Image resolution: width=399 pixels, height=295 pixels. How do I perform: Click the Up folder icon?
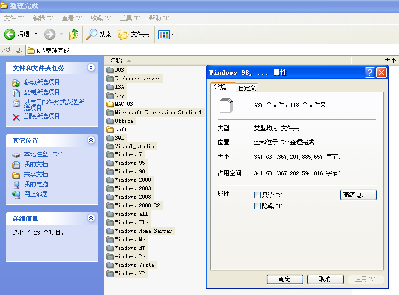click(x=74, y=34)
